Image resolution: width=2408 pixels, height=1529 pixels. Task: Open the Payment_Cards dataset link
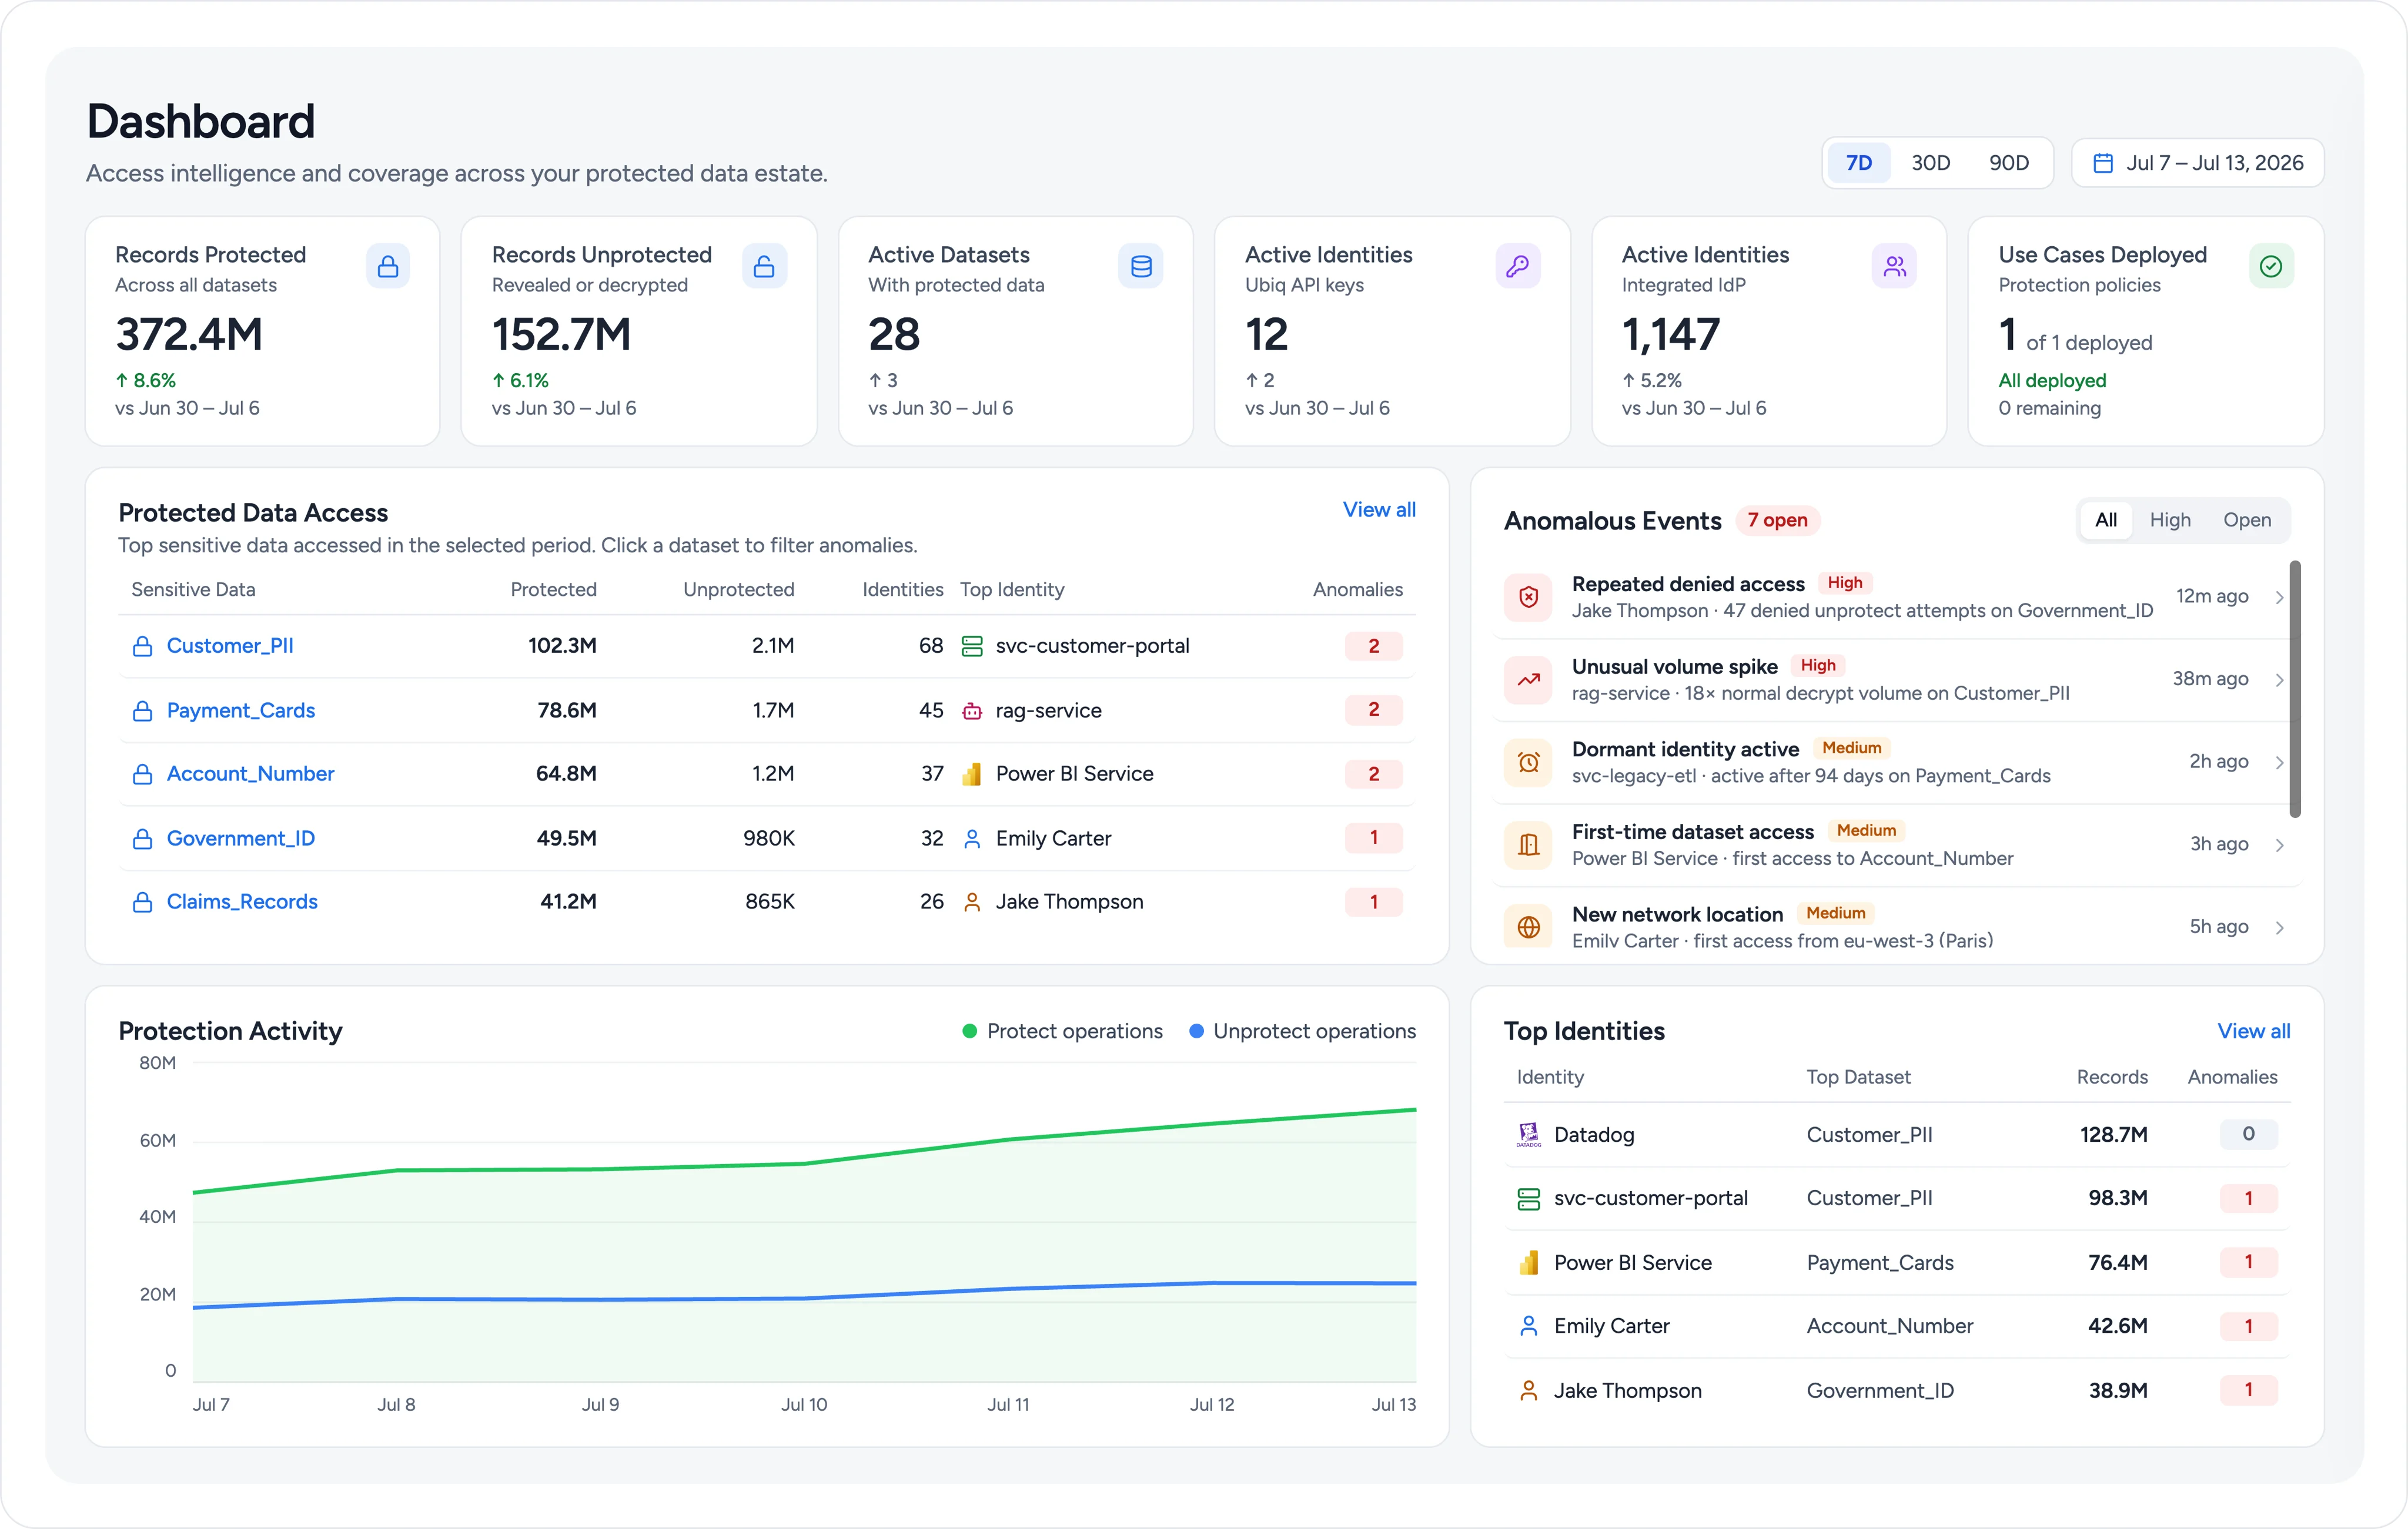(240, 710)
